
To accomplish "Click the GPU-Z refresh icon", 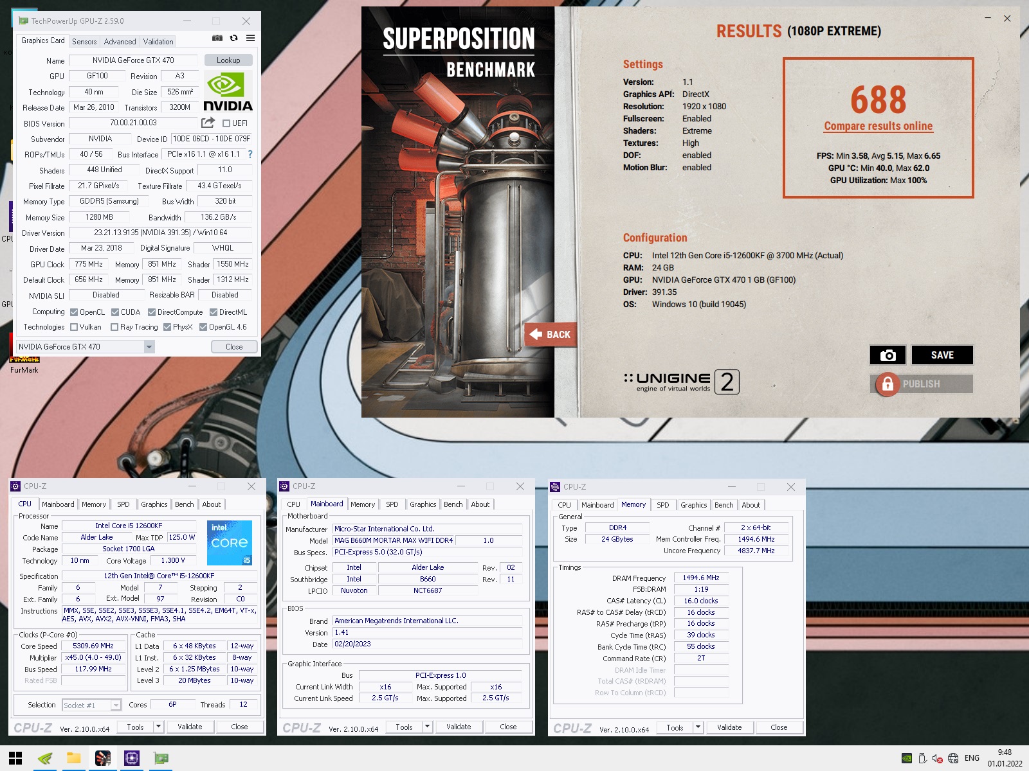I will [x=234, y=38].
